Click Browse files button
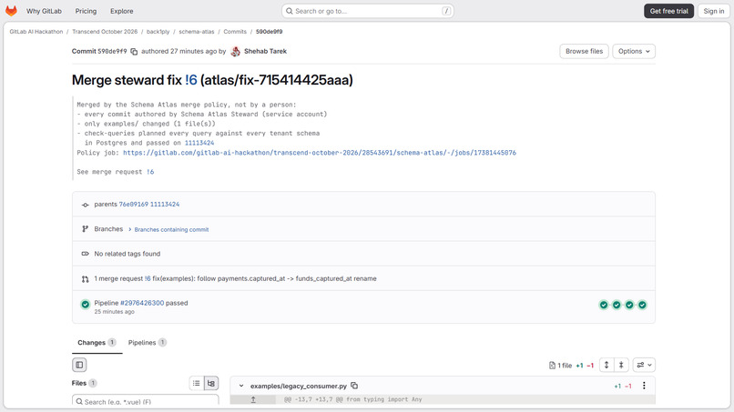This screenshot has width=734, height=412. click(x=585, y=52)
